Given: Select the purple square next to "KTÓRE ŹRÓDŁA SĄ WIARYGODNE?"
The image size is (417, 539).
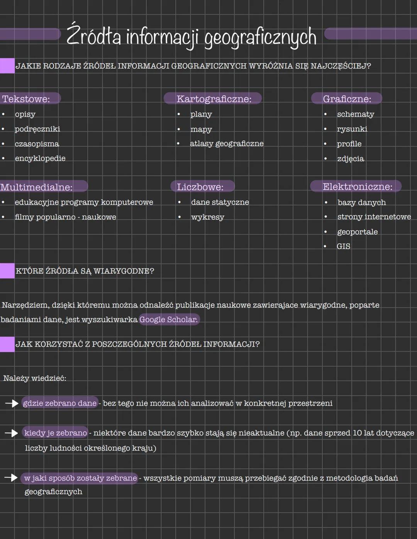Looking at the screenshot, I should tap(7, 271).
